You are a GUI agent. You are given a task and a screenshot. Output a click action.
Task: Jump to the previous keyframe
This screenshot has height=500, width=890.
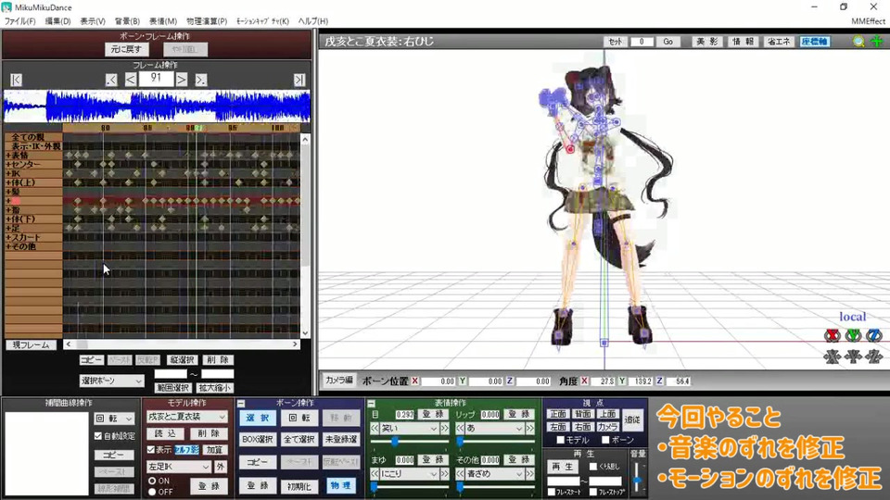[x=111, y=80]
